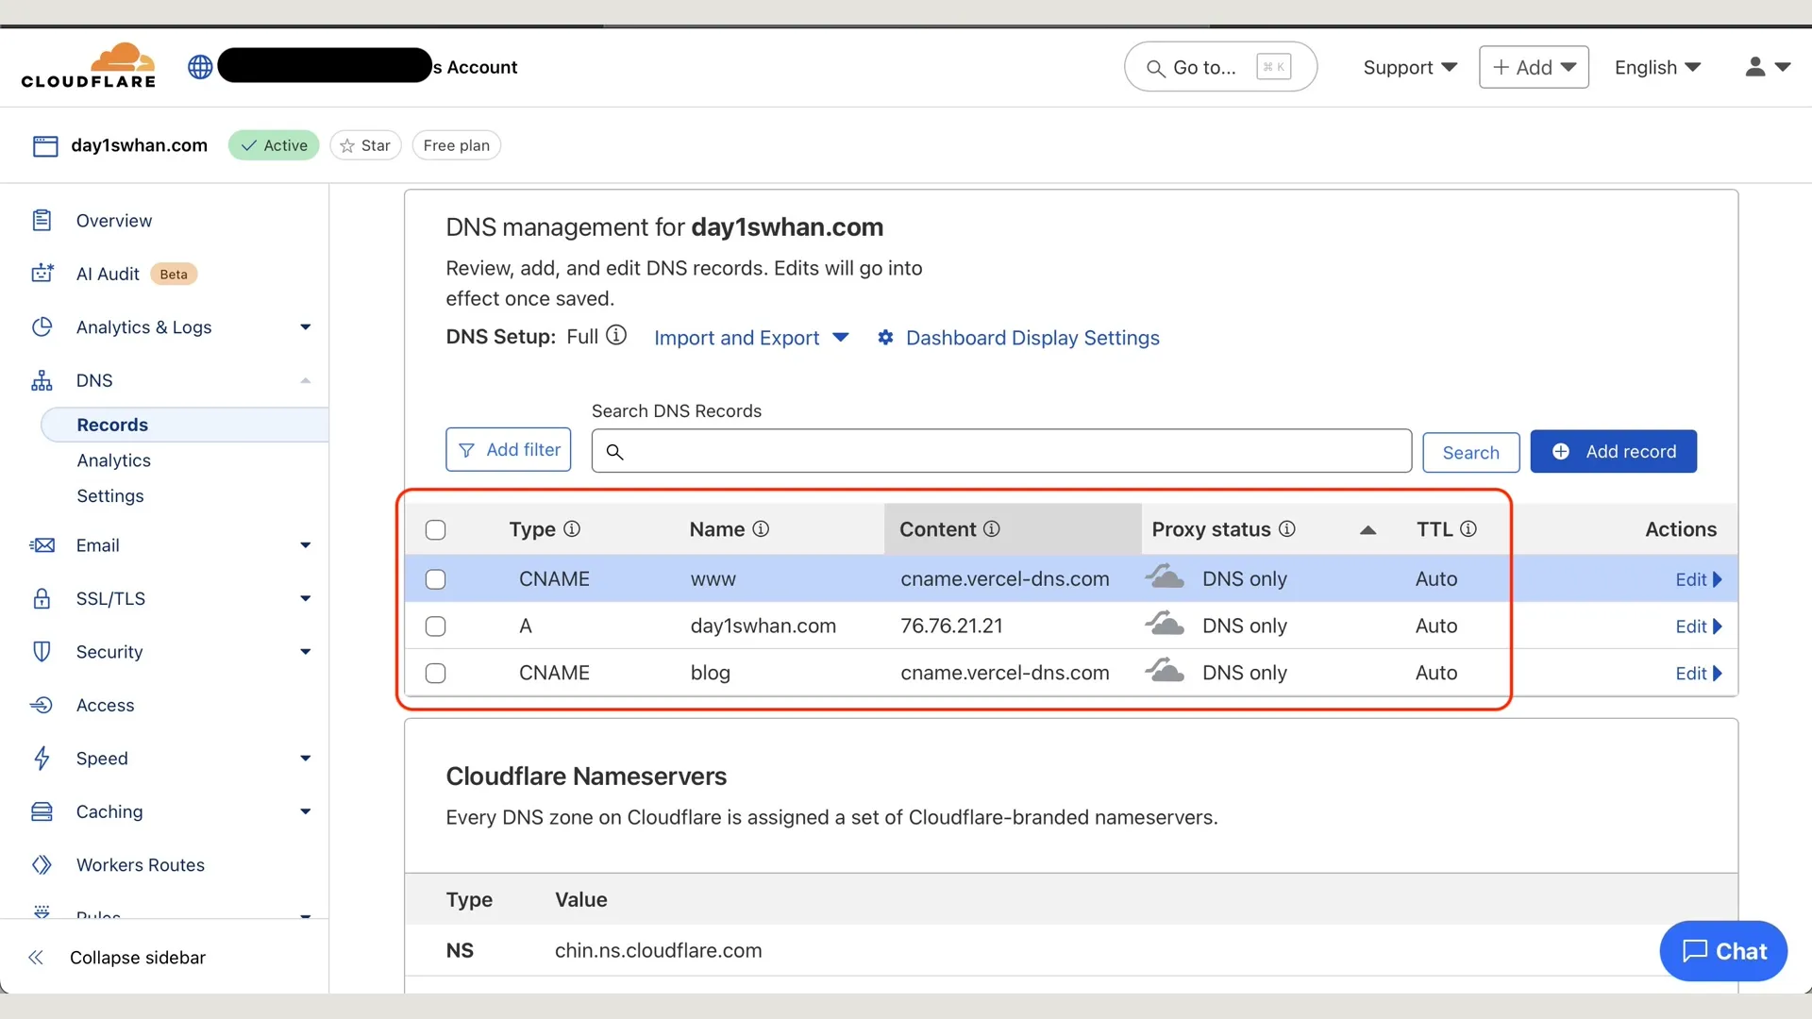1812x1019 pixels.
Task: Check the www CNAME record checkbox
Action: pyautogui.click(x=435, y=579)
